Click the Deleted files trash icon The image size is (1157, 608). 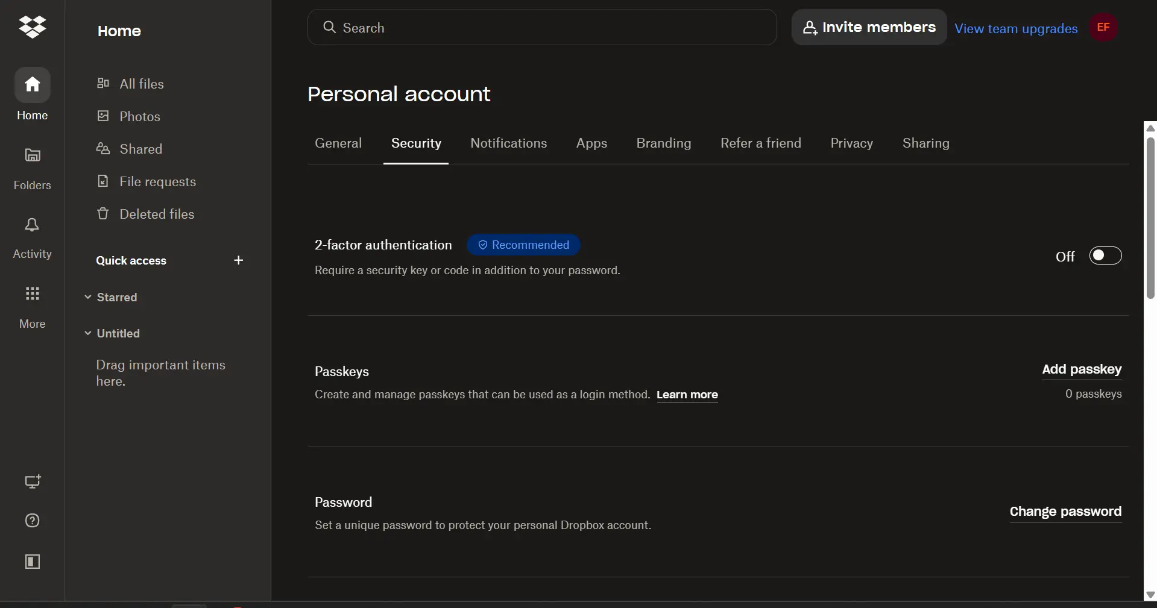coord(103,213)
